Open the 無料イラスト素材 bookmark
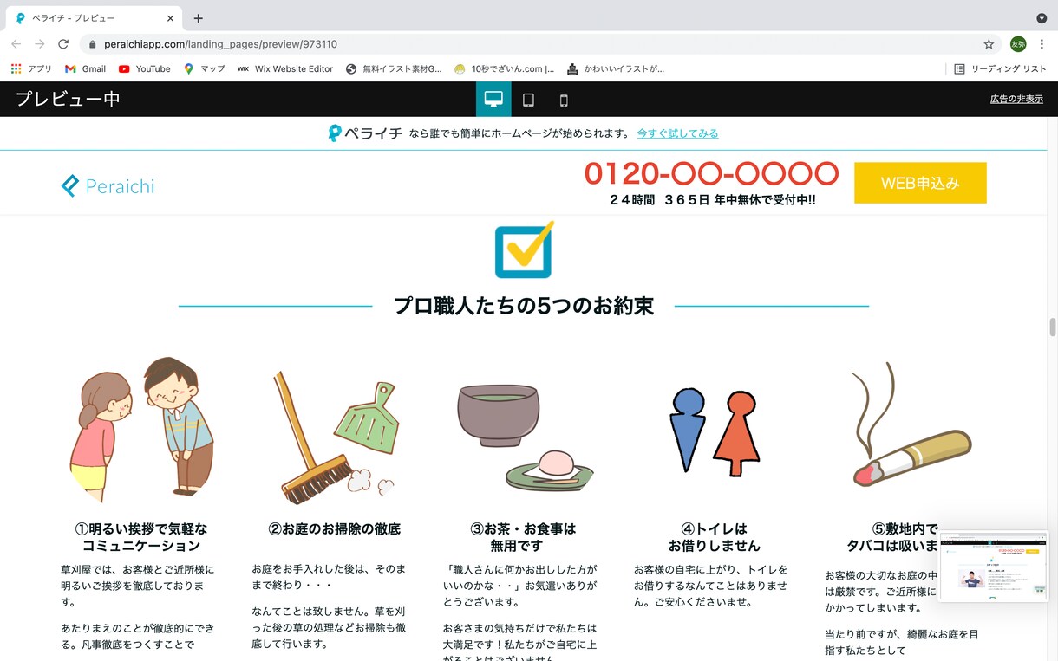 click(394, 68)
